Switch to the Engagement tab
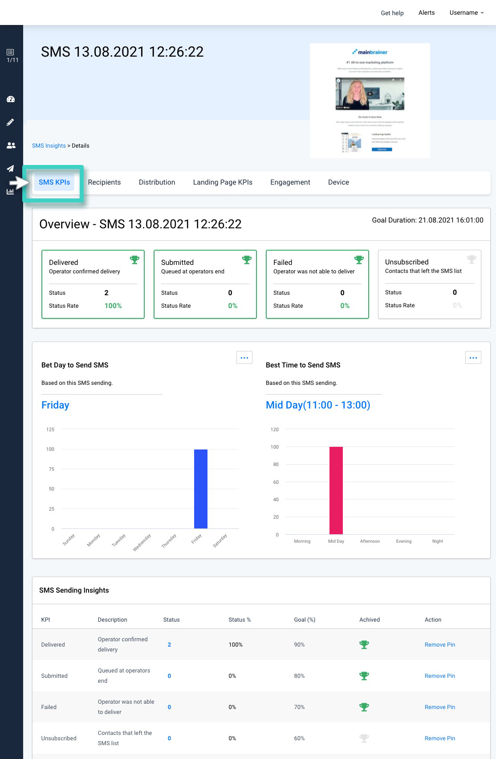 [x=290, y=182]
